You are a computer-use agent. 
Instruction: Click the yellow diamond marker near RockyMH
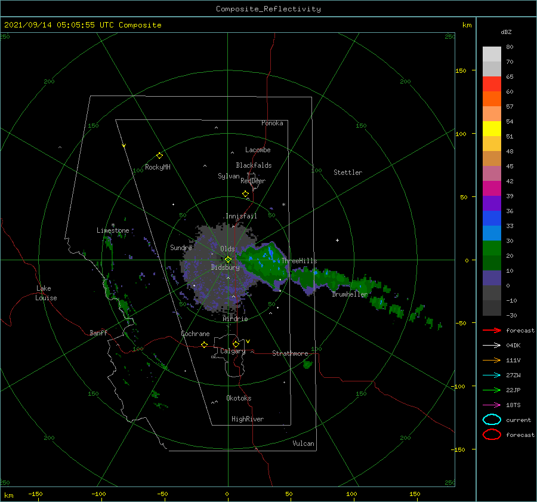click(x=159, y=156)
